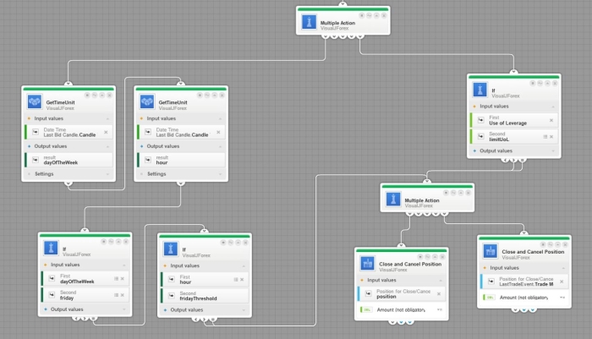The height and width of the screenshot is (339, 592).
Task: Select the 'Use of Leverage' value text
Action: 507,123
